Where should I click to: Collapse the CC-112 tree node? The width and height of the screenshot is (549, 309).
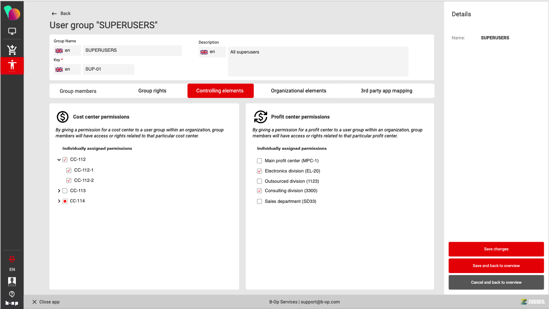click(59, 160)
